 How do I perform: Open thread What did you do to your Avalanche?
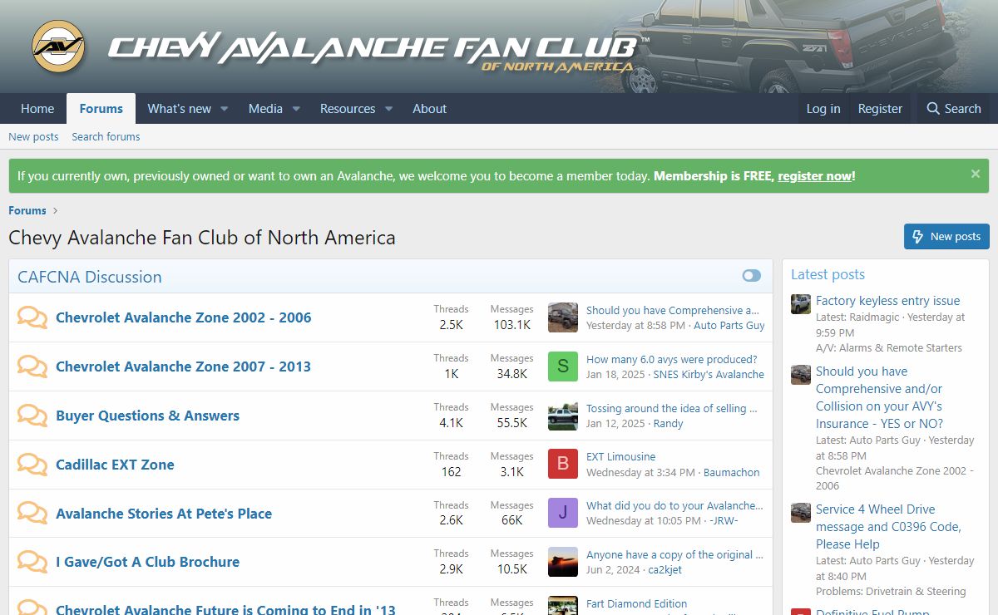674,505
